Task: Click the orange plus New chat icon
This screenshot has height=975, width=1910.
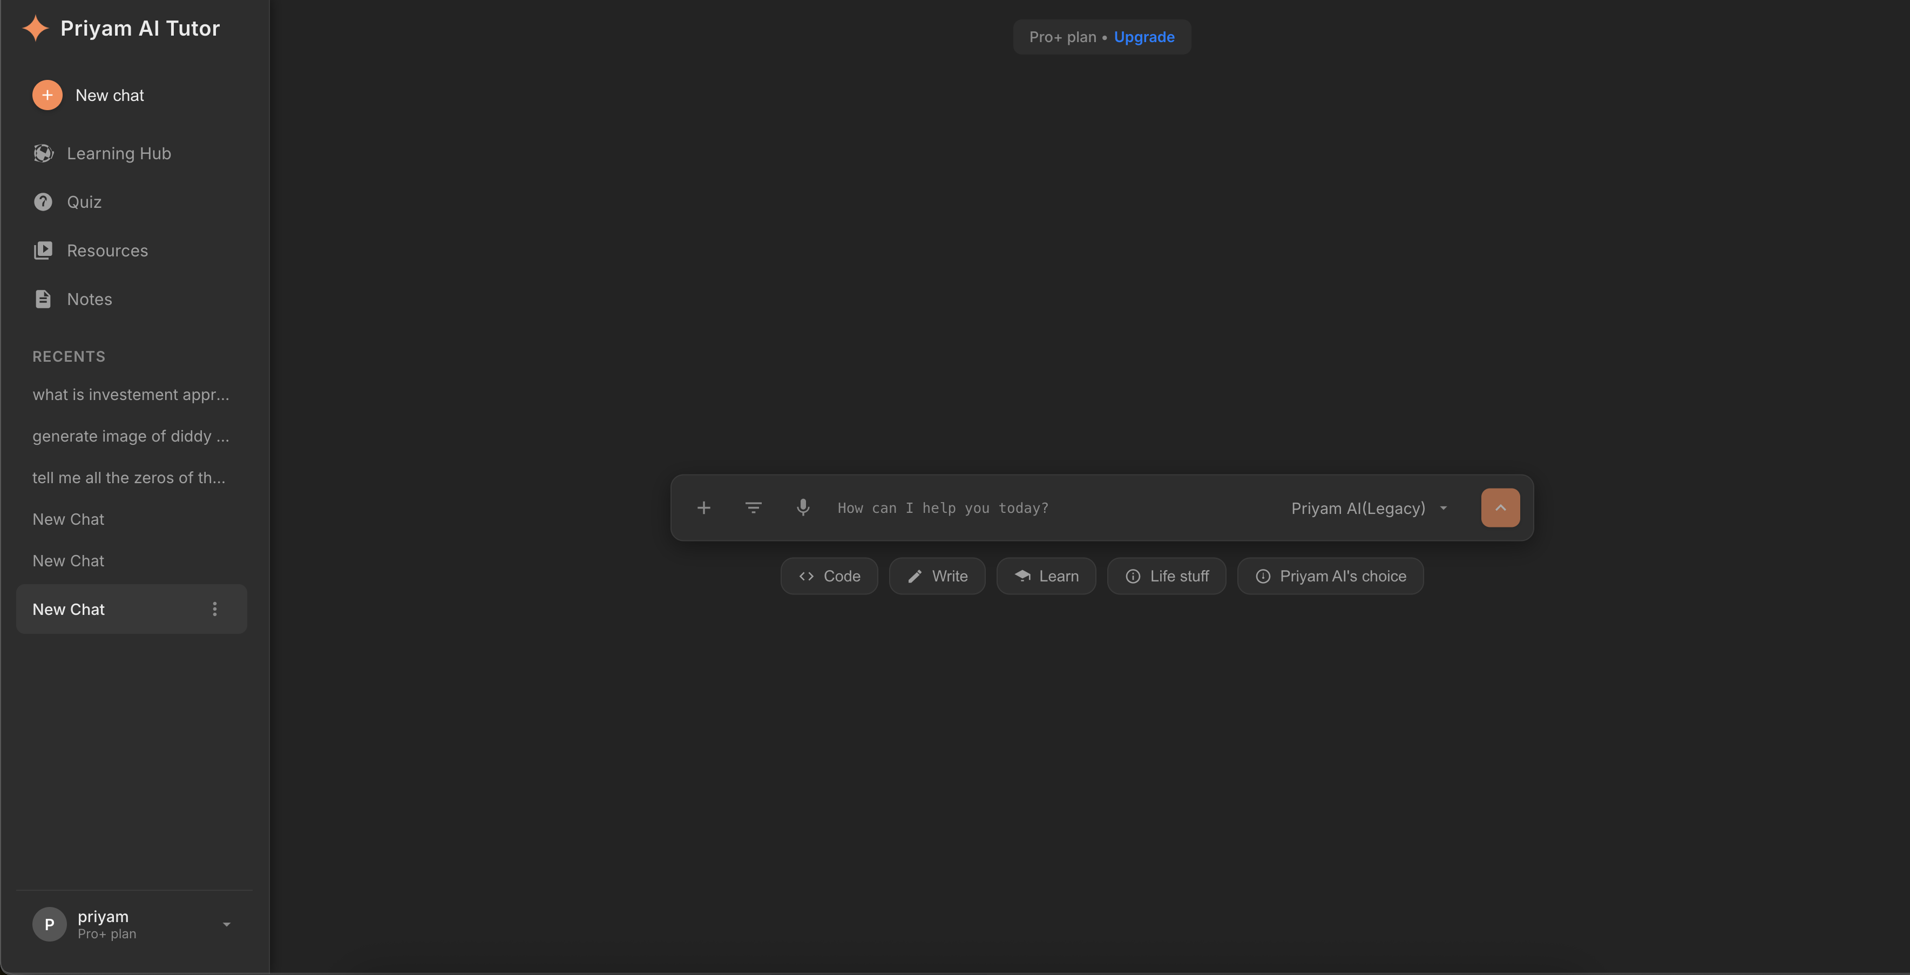Action: 47,95
